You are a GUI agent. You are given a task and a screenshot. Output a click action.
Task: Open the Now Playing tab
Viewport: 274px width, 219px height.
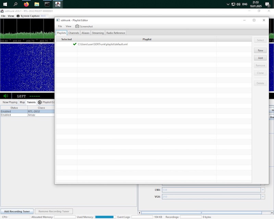[10, 102]
